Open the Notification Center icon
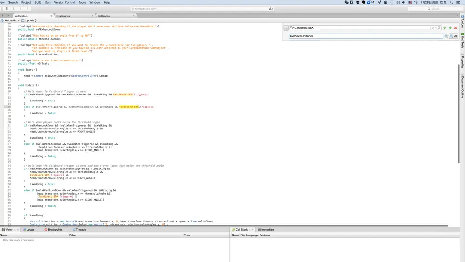The image size is (465, 262). [458, 2]
